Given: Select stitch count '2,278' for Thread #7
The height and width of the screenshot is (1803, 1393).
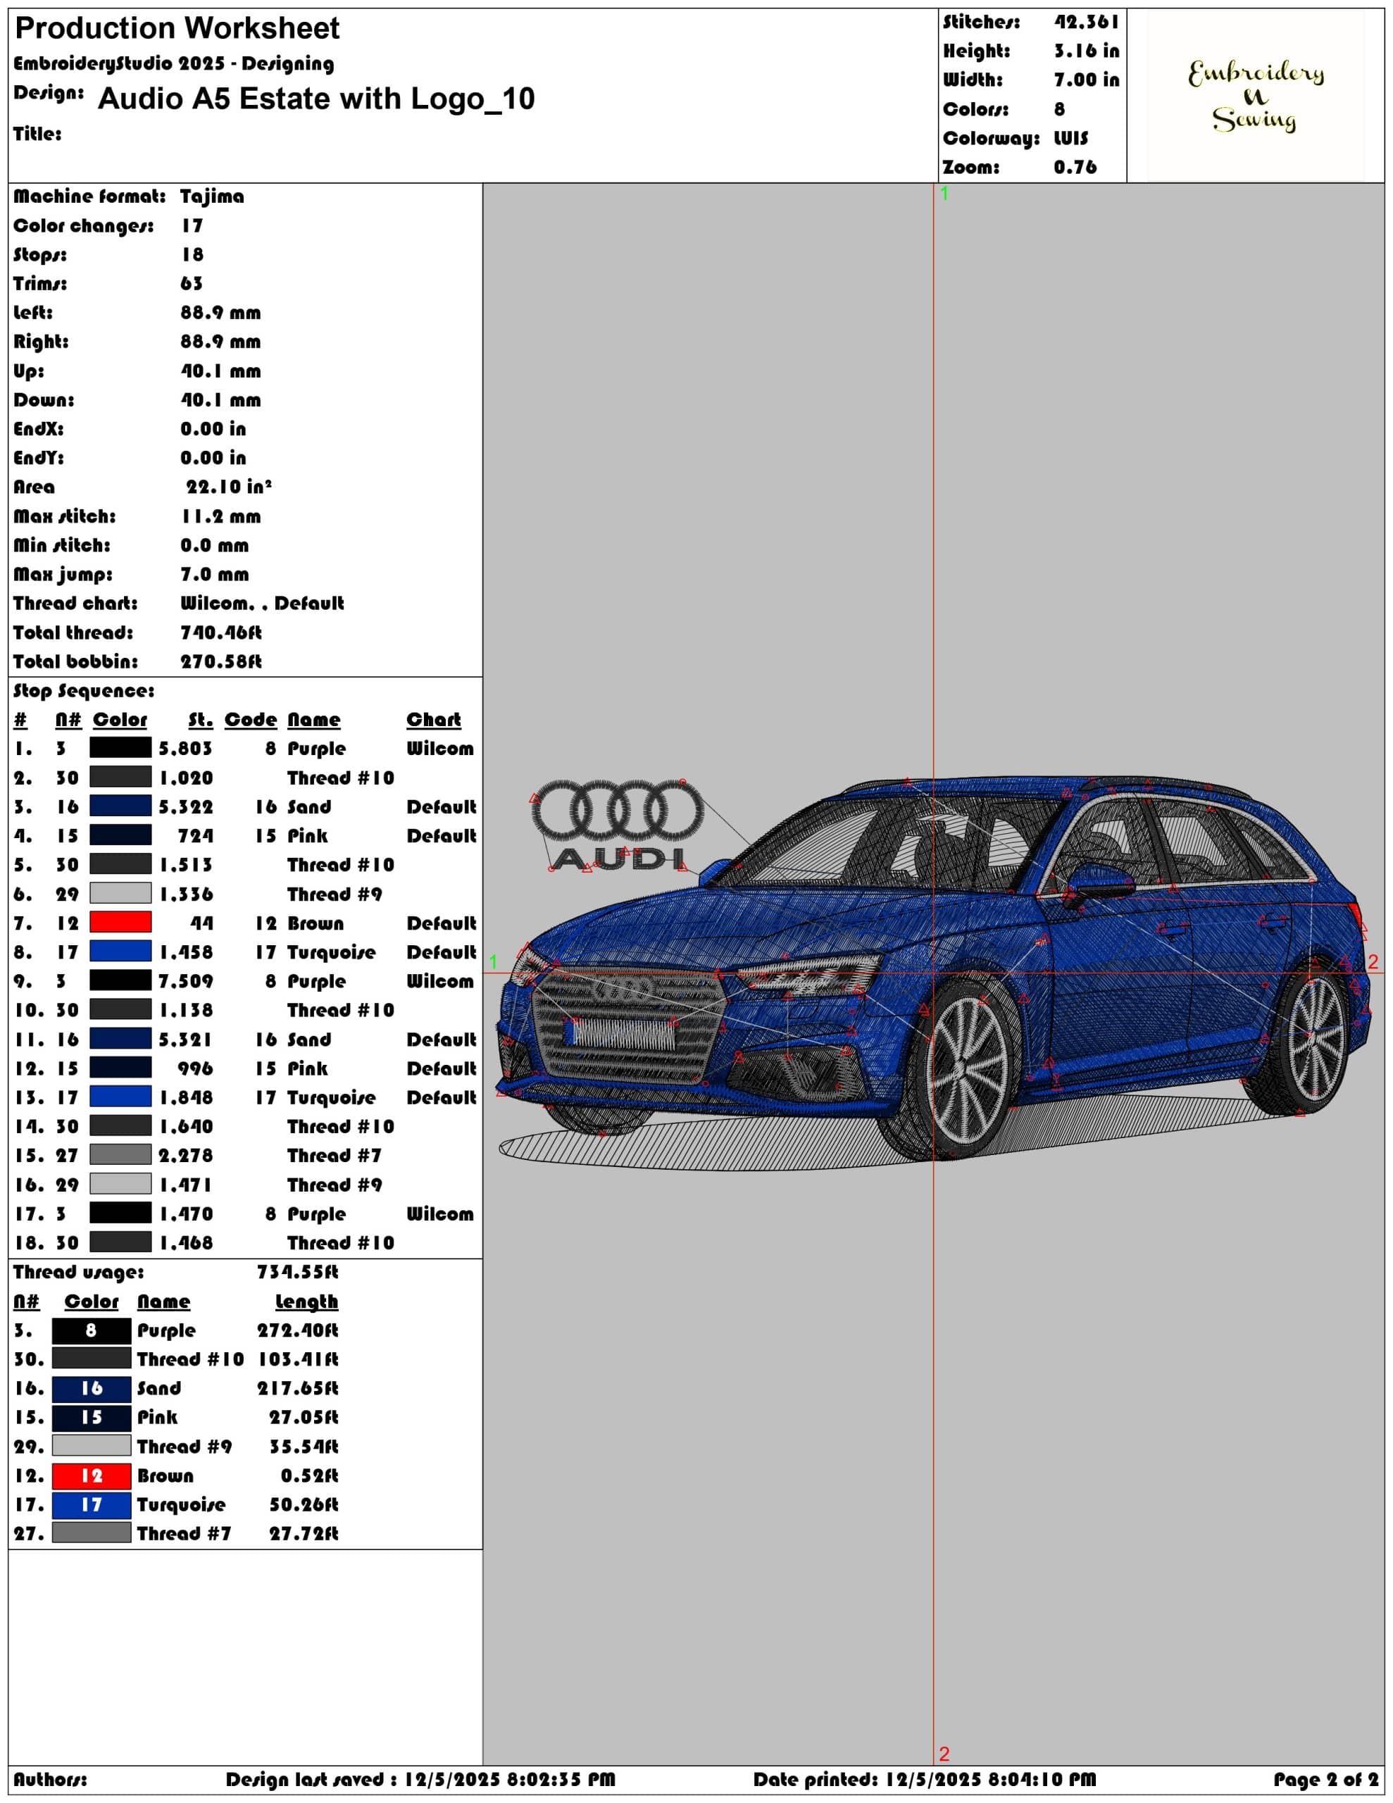Looking at the screenshot, I should (x=186, y=1156).
